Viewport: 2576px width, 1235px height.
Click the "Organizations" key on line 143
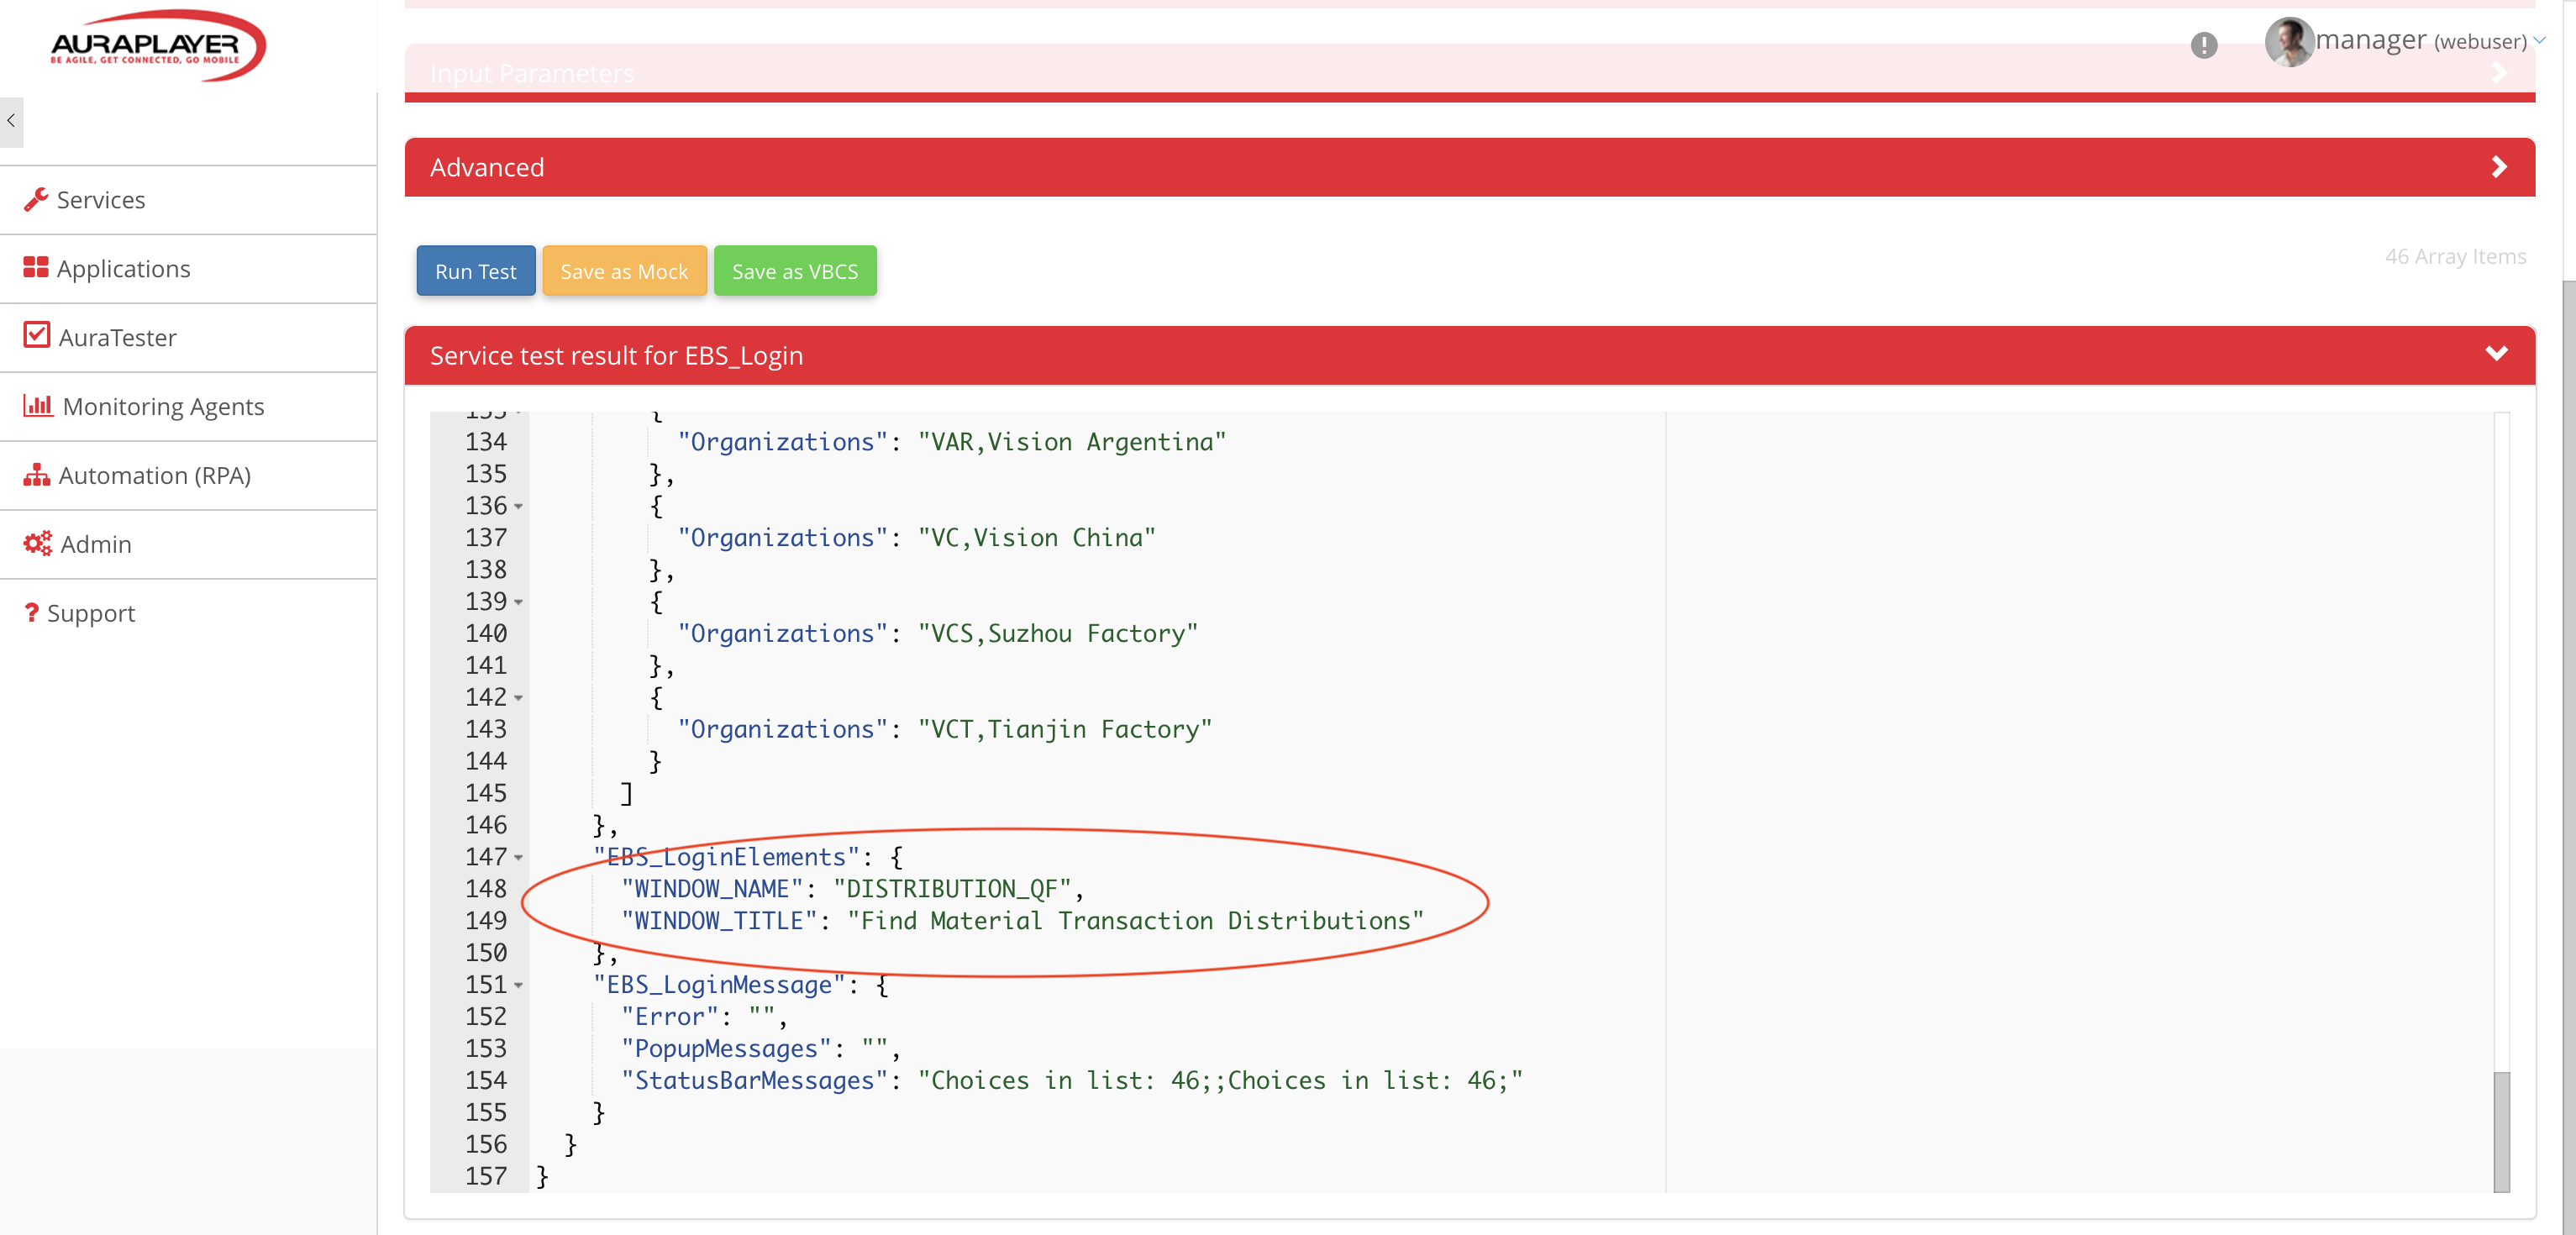[x=782, y=730]
